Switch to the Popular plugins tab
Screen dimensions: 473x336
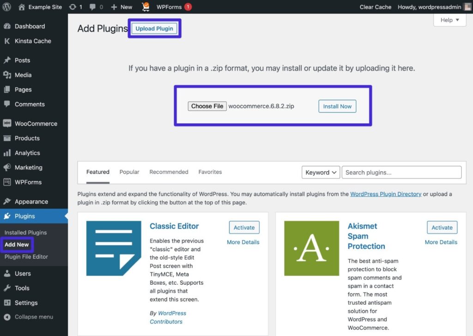[129, 172]
